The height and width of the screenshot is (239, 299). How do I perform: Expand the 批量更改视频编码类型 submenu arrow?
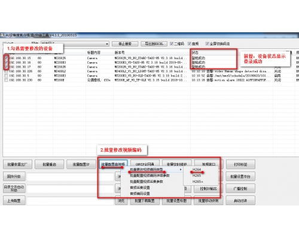[181, 169]
